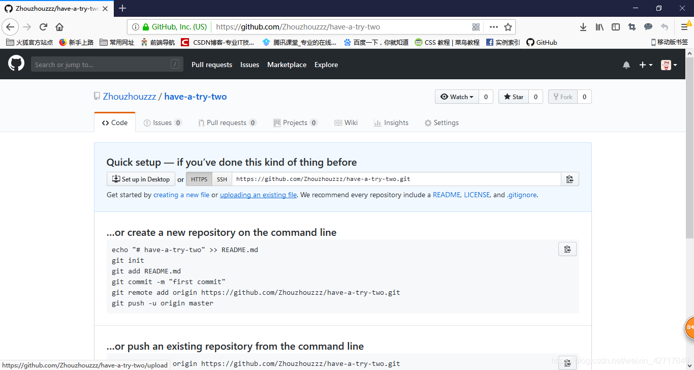The image size is (694, 370).
Task: Copy the push existing repository commands
Action: click(x=567, y=362)
